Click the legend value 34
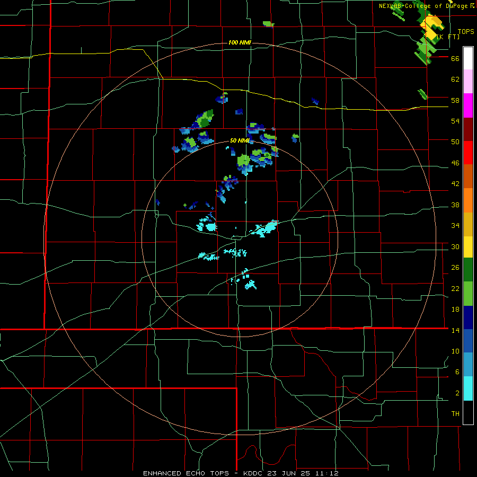This screenshot has width=477, height=477. (455, 226)
